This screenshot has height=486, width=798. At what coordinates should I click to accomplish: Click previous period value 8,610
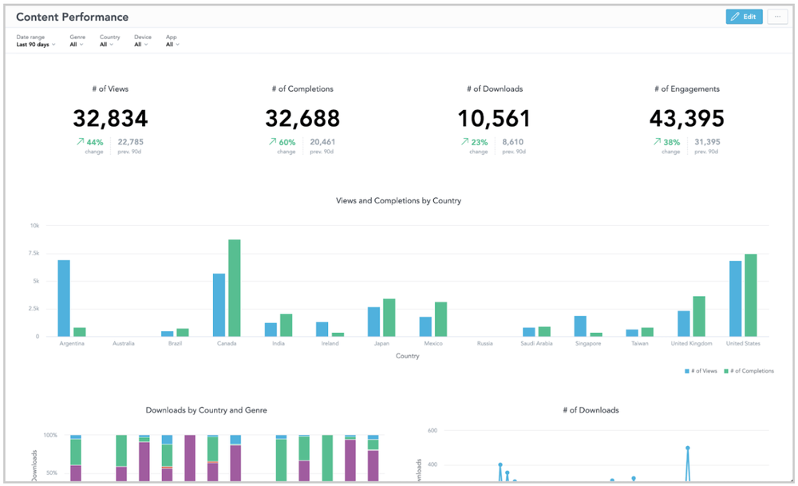click(x=512, y=142)
